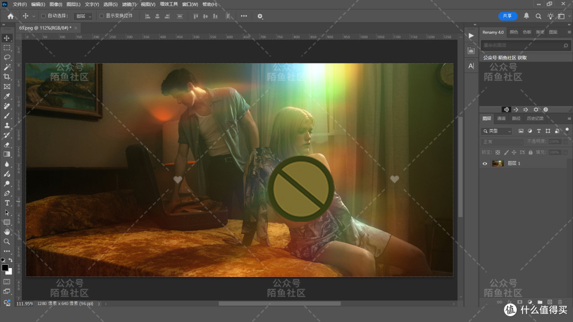Select the Eraser tool

(x=6, y=145)
